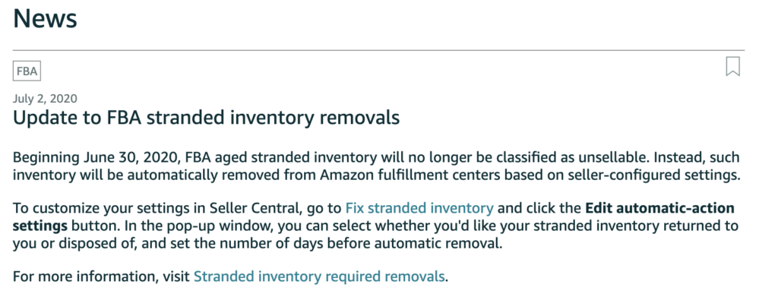This screenshot has height=297, width=778.
Task: Click the paragraph starting Beginning June 30
Action: coord(377,166)
